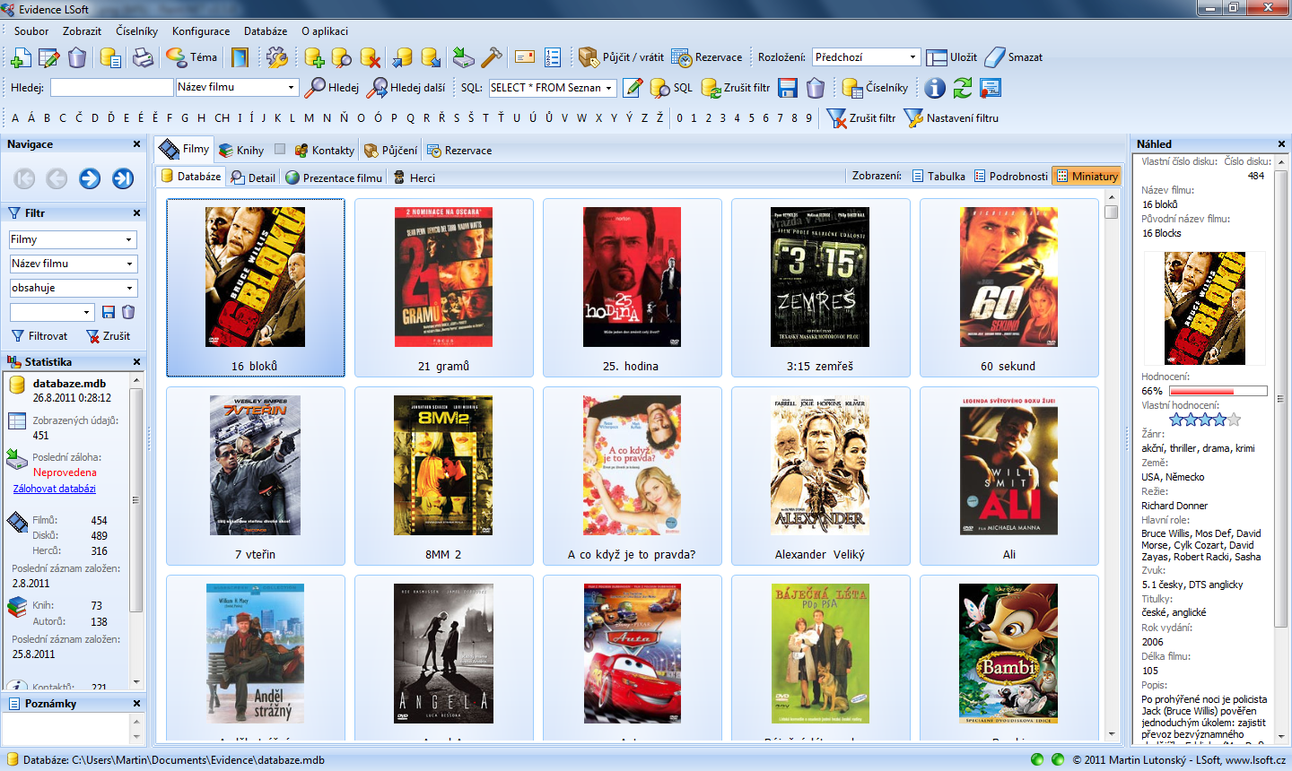Open the Číselníky toolbar button
Screen dimensions: 1292x771
[876, 88]
